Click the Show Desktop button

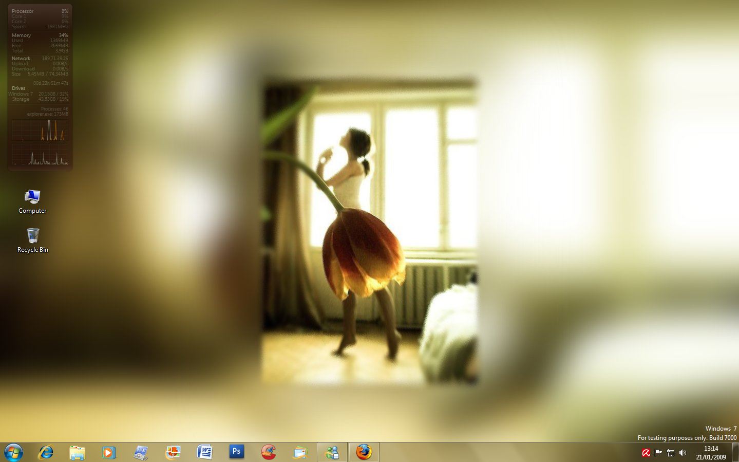[x=735, y=452]
